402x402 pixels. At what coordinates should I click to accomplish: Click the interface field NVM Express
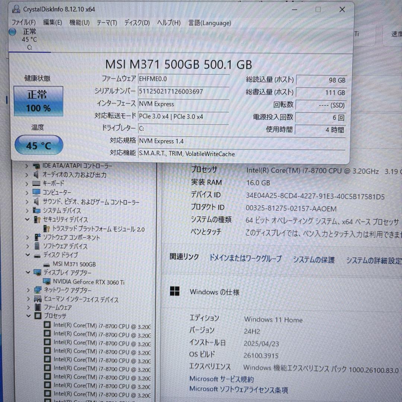point(184,104)
